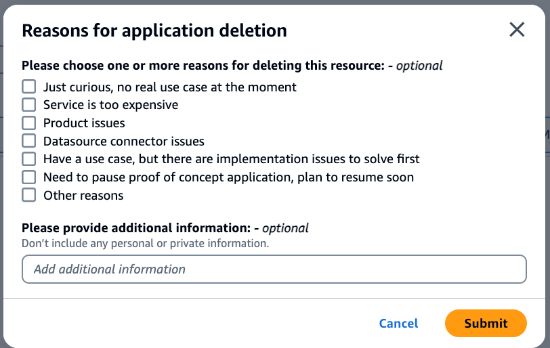This screenshot has height=348, width=550.
Task: Check the 'Need to pause proof of concept' box
Action: pos(28,177)
